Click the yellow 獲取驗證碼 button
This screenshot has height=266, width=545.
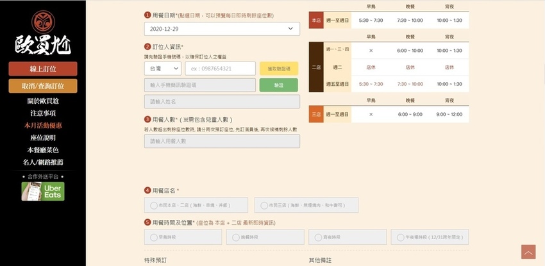click(x=279, y=69)
